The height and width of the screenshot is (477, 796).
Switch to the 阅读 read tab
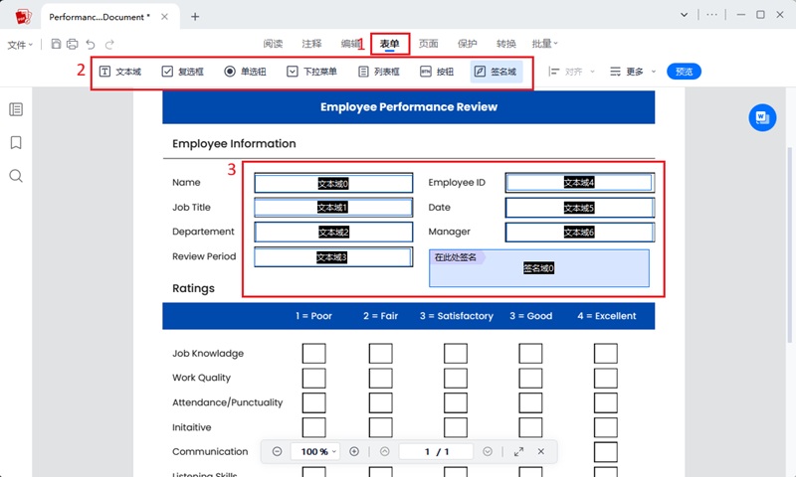coord(273,44)
